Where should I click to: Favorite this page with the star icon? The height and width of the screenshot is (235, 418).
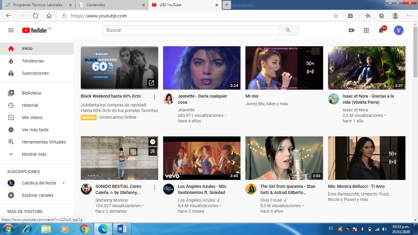[x=336, y=16]
